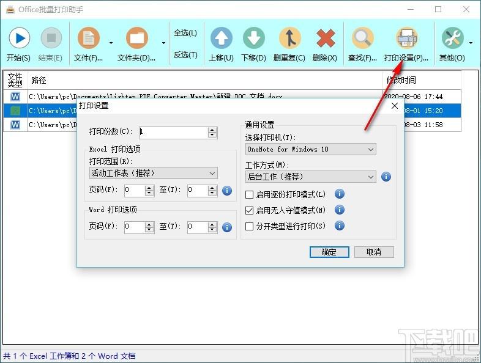Select first row 新建 DOC 文档.docx
481x363 pixels.
(232, 97)
